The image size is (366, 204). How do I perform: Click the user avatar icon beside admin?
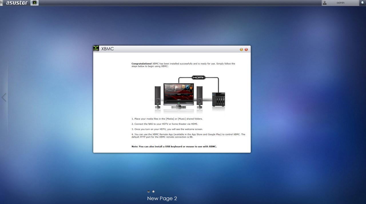click(325, 3)
